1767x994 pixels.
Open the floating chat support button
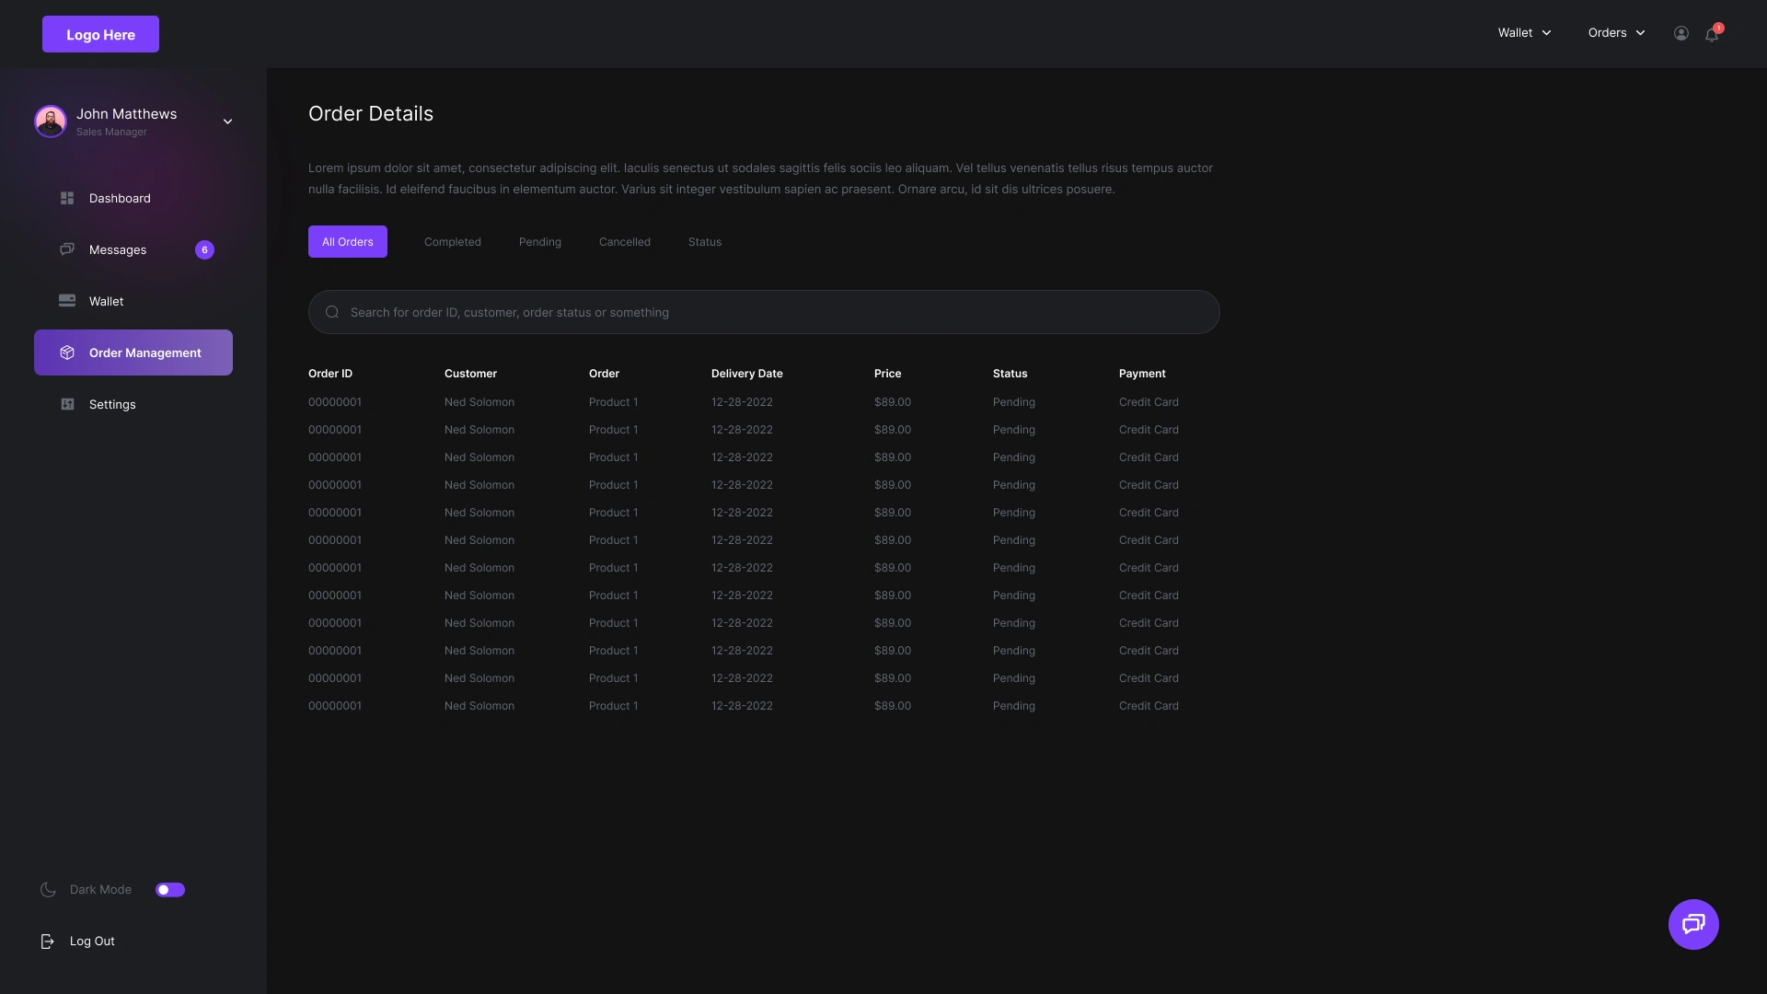(1693, 924)
